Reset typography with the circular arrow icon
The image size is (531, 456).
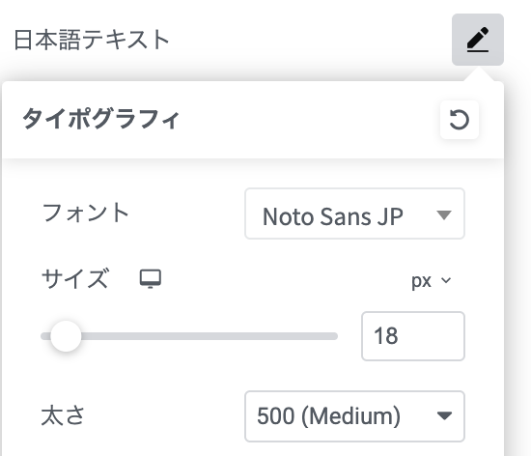tap(460, 120)
